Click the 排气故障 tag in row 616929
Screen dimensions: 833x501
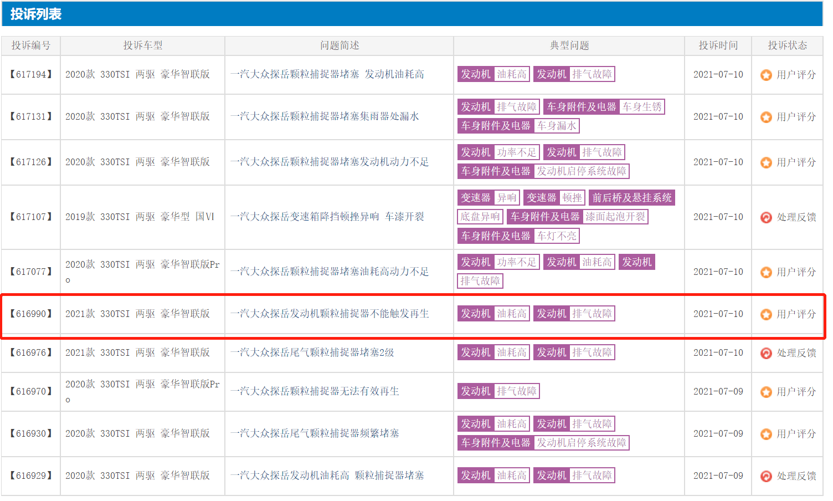[593, 476]
